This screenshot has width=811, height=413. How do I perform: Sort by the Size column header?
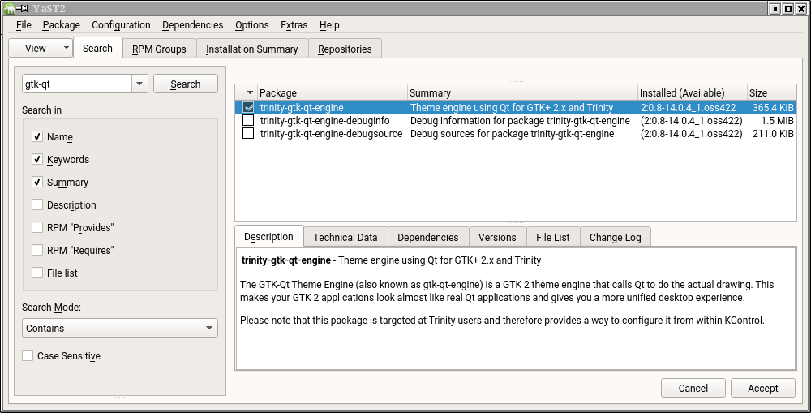pos(772,92)
